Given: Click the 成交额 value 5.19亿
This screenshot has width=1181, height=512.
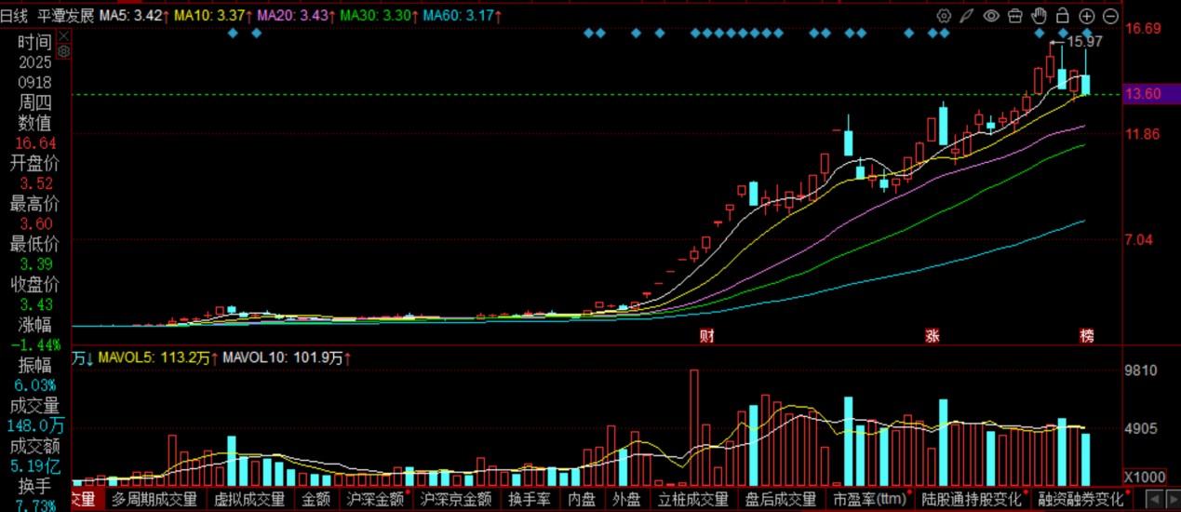Looking at the screenshot, I should tap(35, 466).
